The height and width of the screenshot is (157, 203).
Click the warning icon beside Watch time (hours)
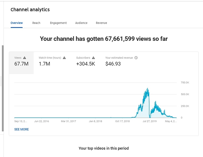pos(65,58)
